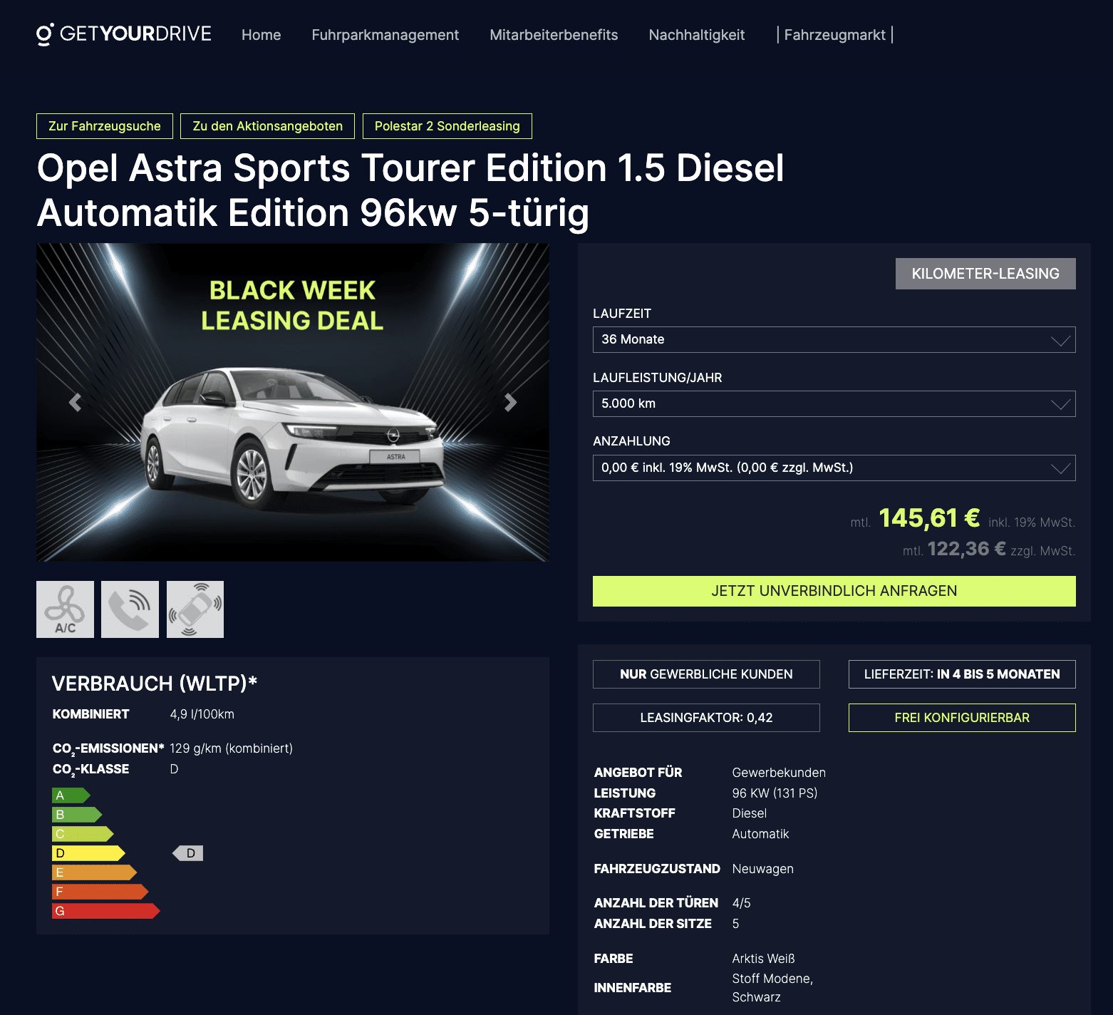1113x1015 pixels.
Task: Click the 145,61 € monthly price
Action: pyautogui.click(x=929, y=518)
